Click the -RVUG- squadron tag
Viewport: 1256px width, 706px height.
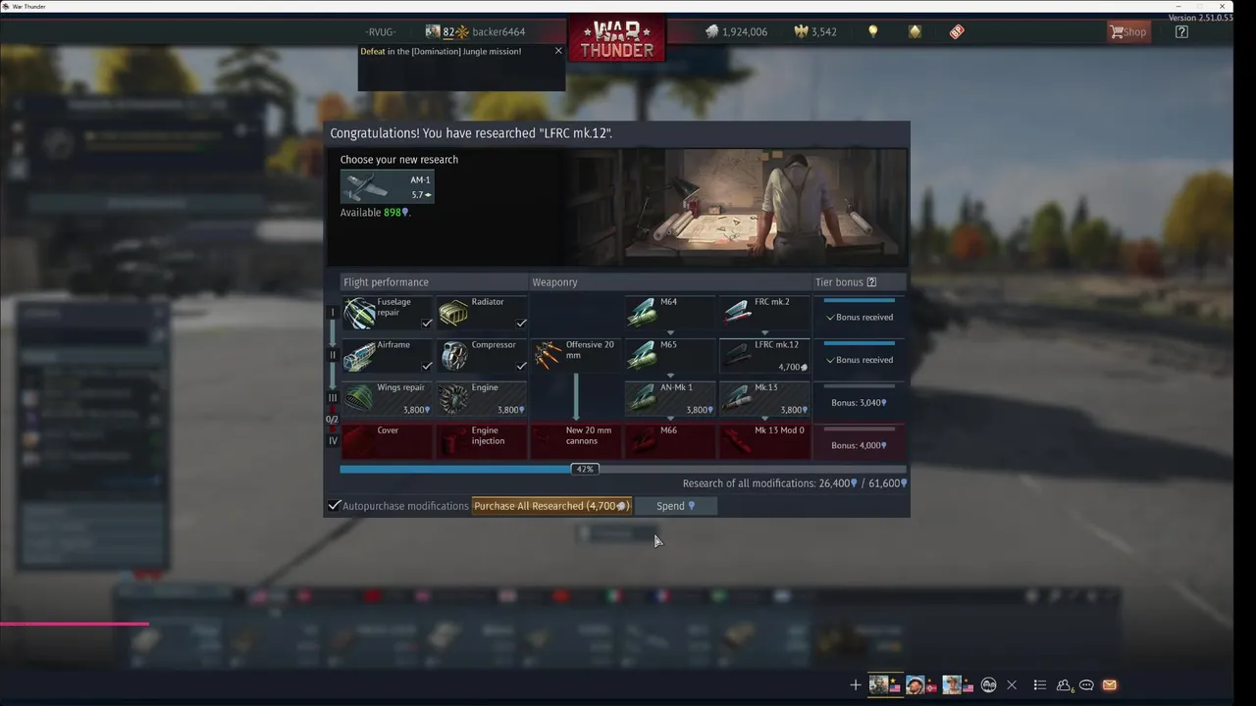click(x=381, y=31)
